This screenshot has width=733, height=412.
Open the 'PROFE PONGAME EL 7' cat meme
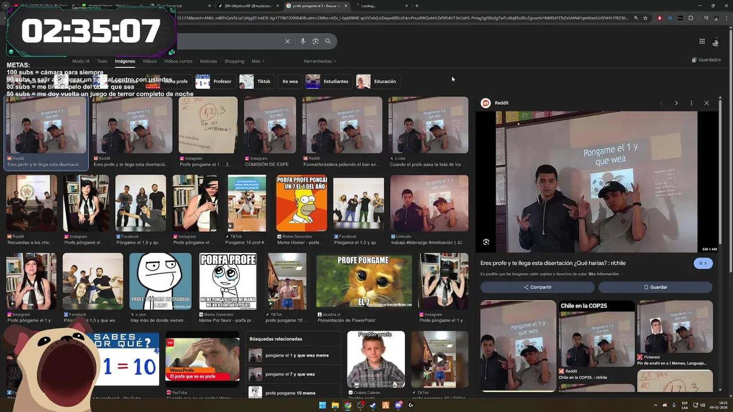(364, 281)
